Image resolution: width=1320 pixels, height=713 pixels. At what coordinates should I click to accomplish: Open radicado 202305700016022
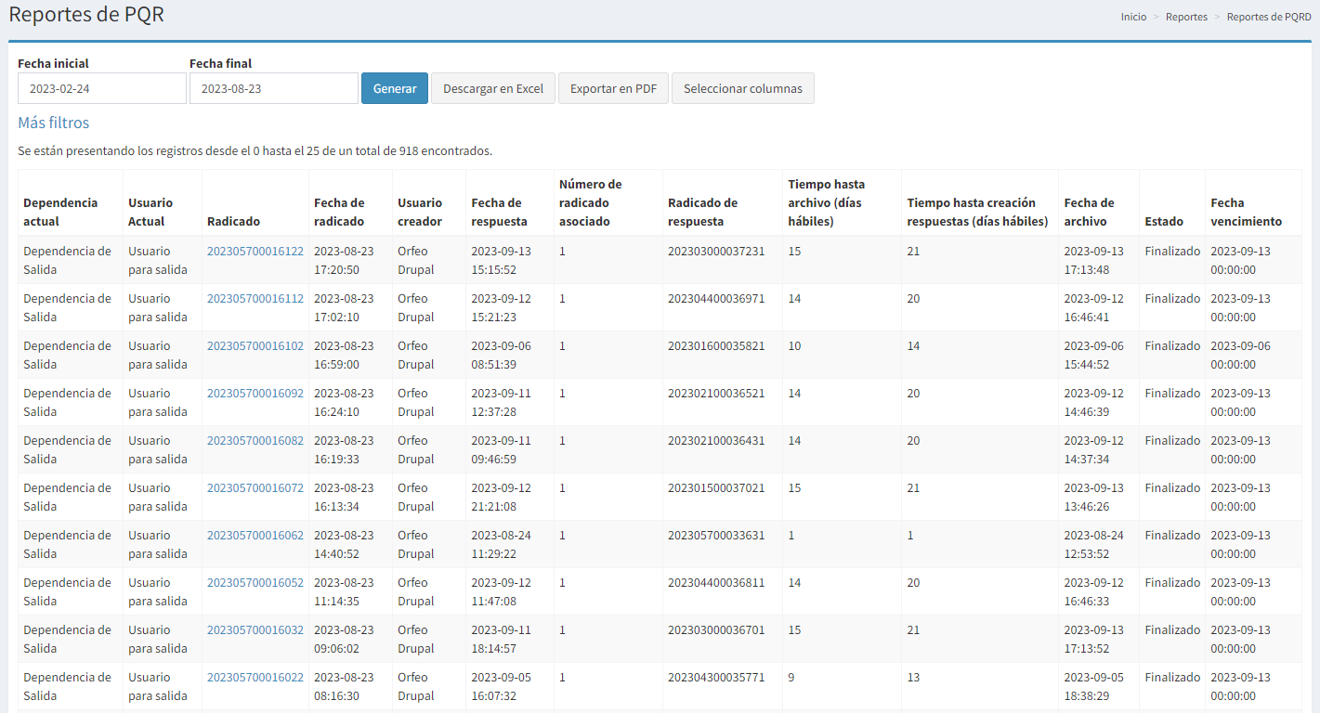coord(255,677)
